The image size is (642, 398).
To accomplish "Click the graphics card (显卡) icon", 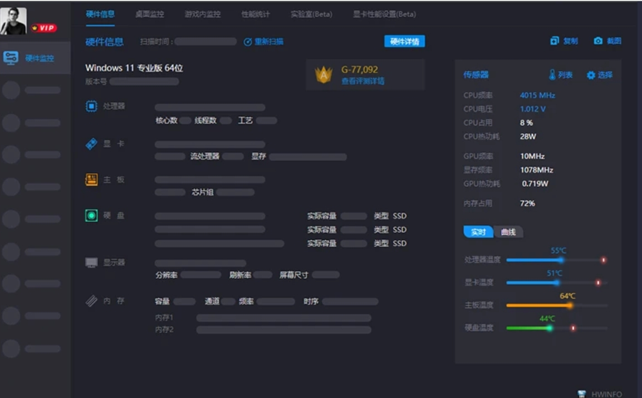I will coord(91,144).
